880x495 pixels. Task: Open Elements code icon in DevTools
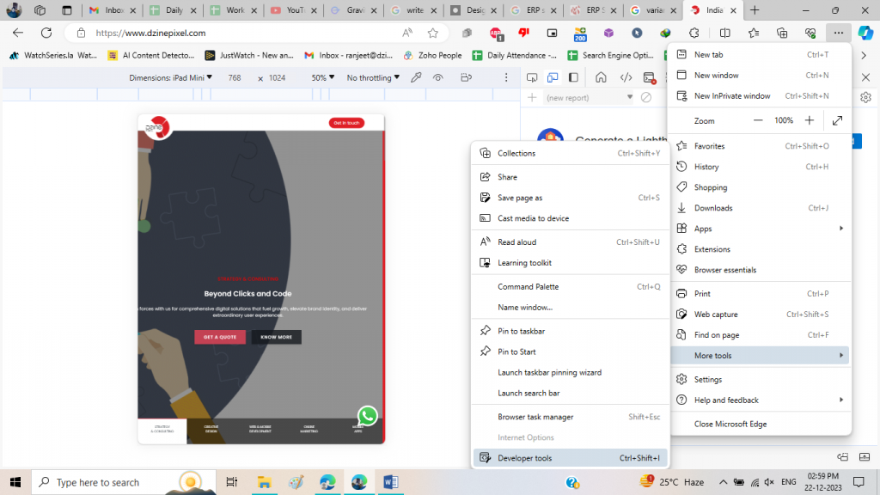pyautogui.click(x=626, y=77)
